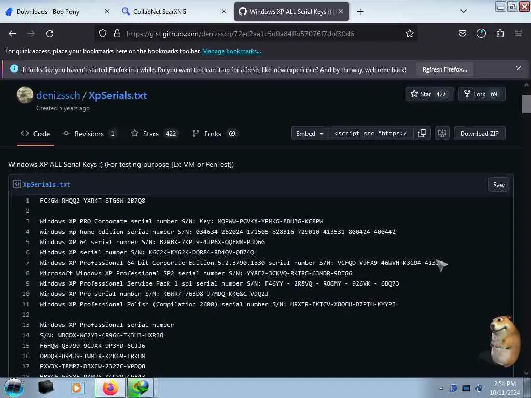Go back to the previous page
The width and height of the screenshot is (531, 398).
pyautogui.click(x=12, y=34)
